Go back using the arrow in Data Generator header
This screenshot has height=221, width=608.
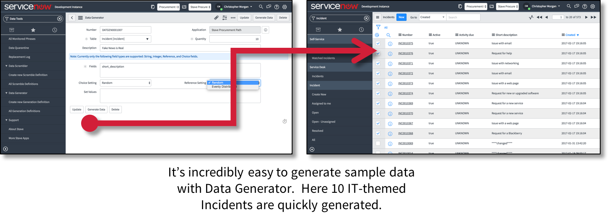point(72,18)
